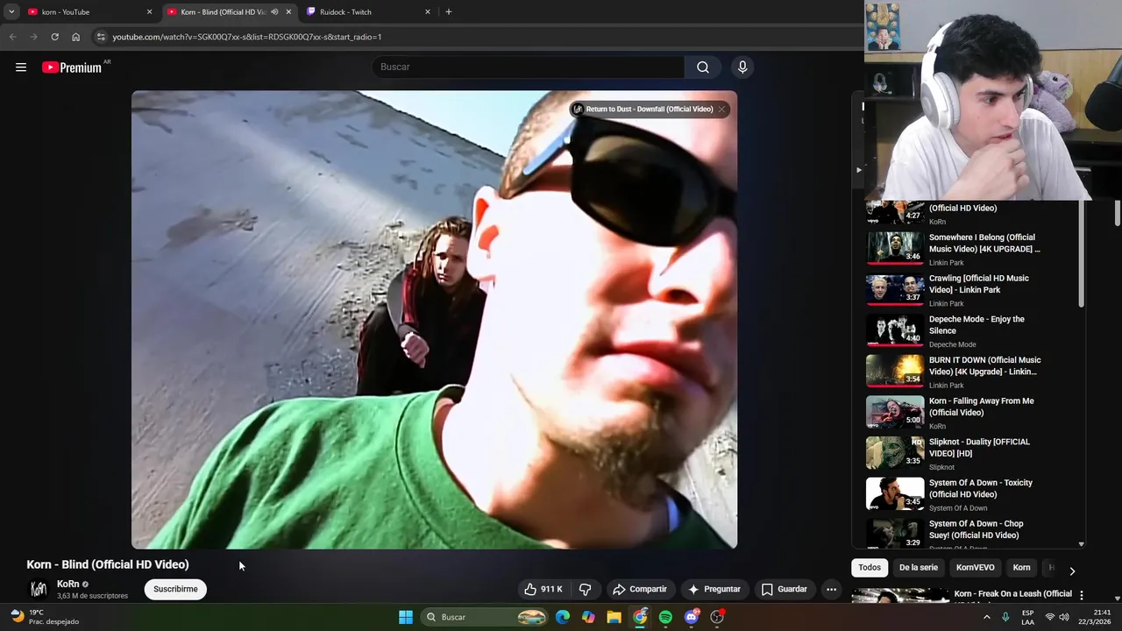The height and width of the screenshot is (631, 1122).
Task: Share the video with Compartir
Action: [640, 589]
